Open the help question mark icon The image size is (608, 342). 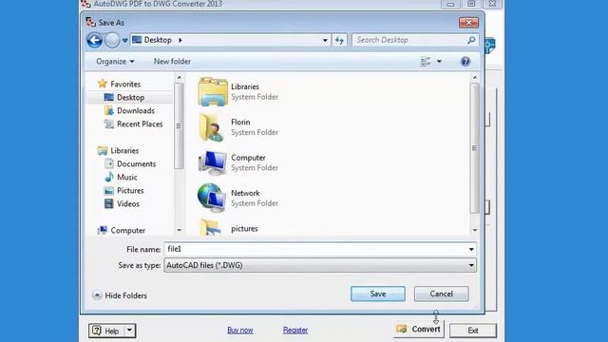[x=465, y=61]
